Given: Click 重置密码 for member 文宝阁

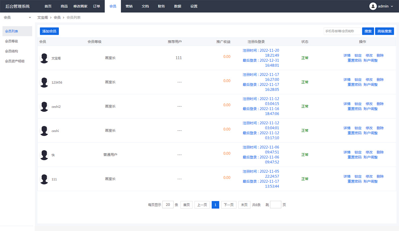Looking at the screenshot, I should tap(354, 60).
